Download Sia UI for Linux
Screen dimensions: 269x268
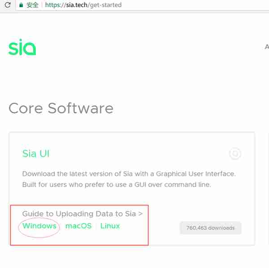click(x=110, y=226)
